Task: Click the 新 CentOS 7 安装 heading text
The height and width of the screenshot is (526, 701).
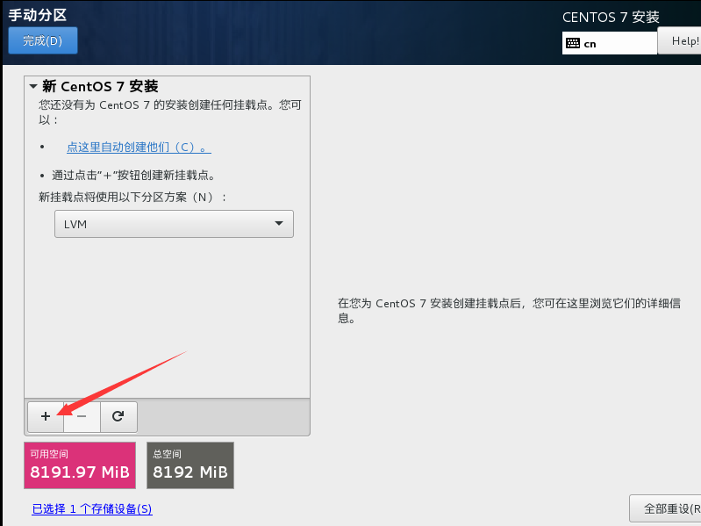Action: click(x=100, y=87)
